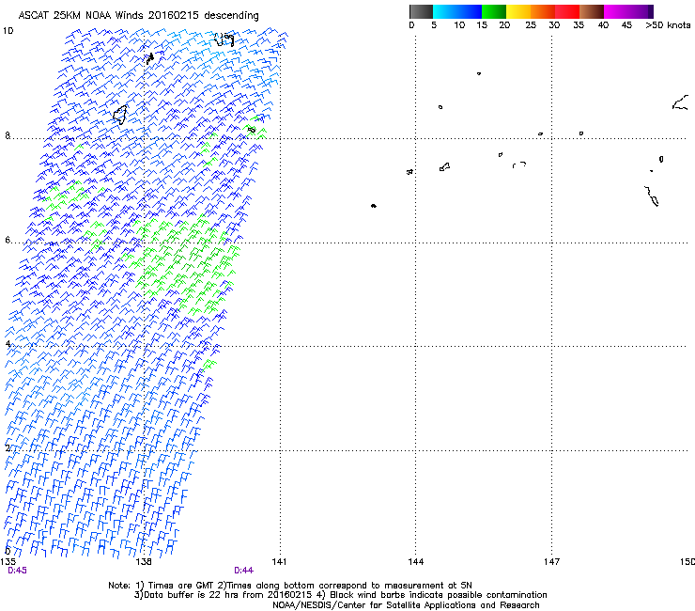Click the purple time label ending ':44'
The width and height of the screenshot is (695, 611).
pyautogui.click(x=244, y=571)
